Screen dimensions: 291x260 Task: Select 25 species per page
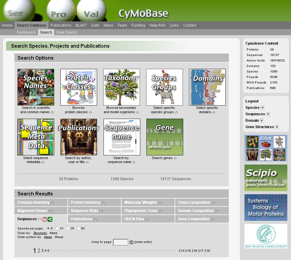[x=68, y=228]
